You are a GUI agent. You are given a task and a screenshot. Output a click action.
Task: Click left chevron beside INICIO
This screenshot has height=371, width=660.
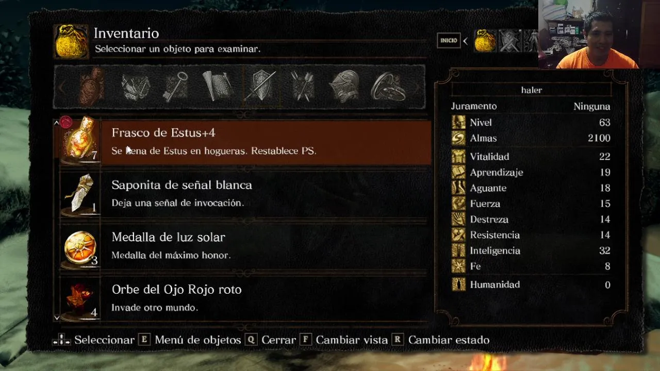click(x=465, y=41)
